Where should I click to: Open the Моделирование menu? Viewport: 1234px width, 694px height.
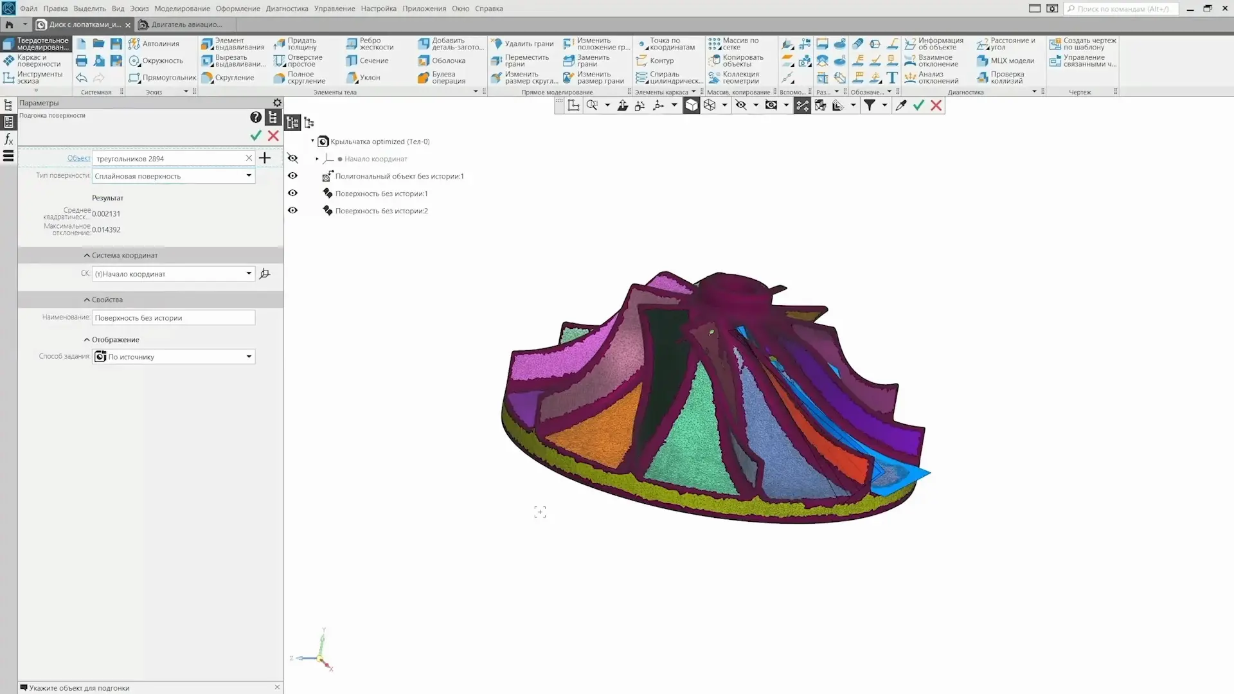[x=182, y=8]
